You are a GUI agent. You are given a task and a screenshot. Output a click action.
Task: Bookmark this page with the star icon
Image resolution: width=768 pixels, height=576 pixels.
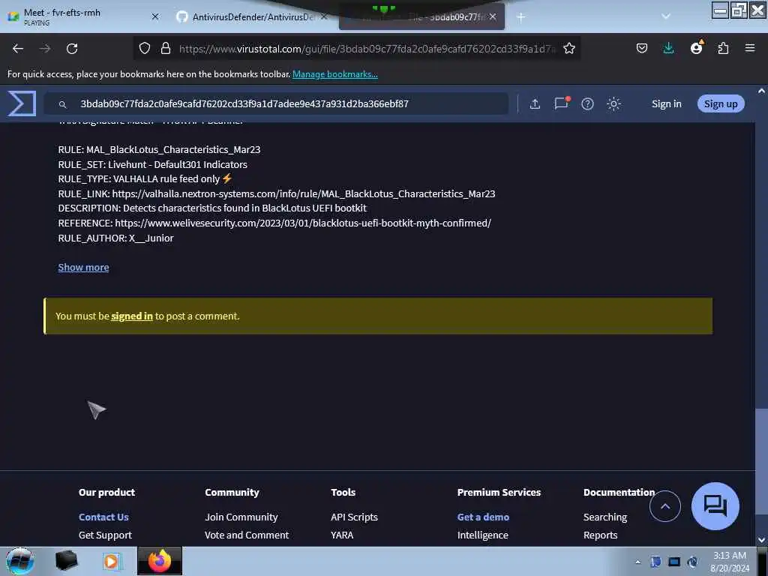(x=568, y=49)
